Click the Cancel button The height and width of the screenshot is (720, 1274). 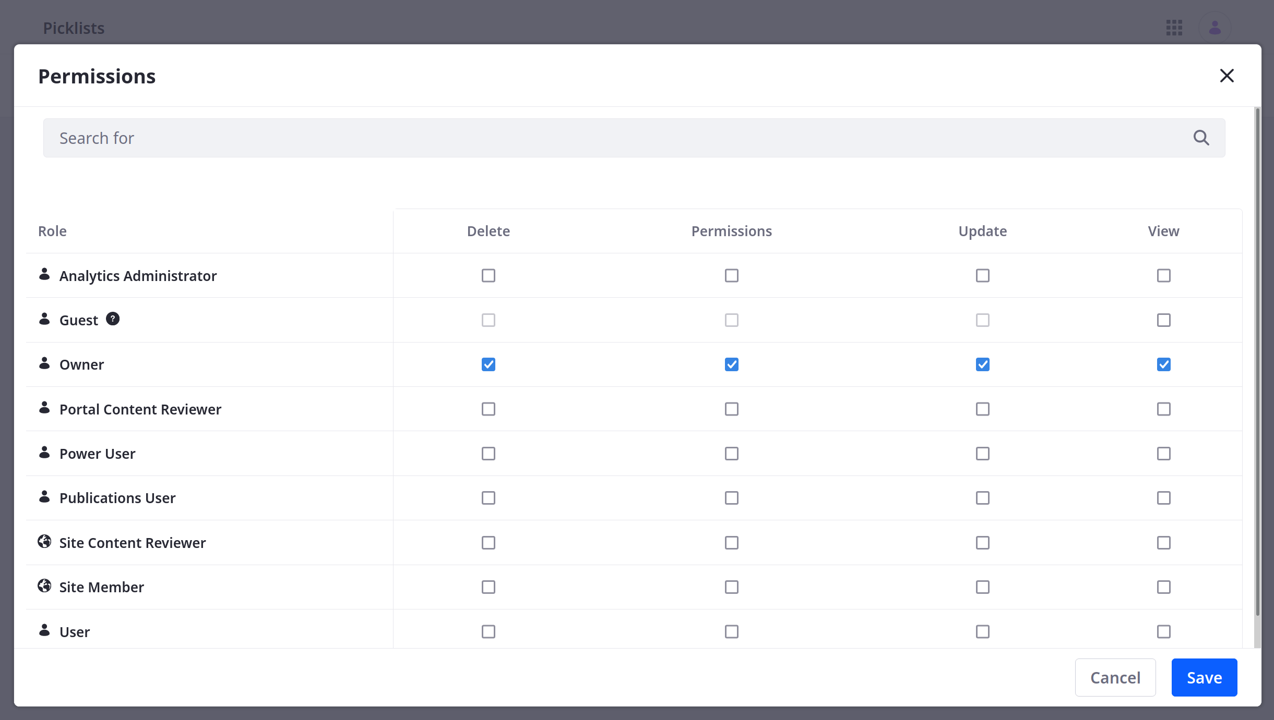(1116, 677)
